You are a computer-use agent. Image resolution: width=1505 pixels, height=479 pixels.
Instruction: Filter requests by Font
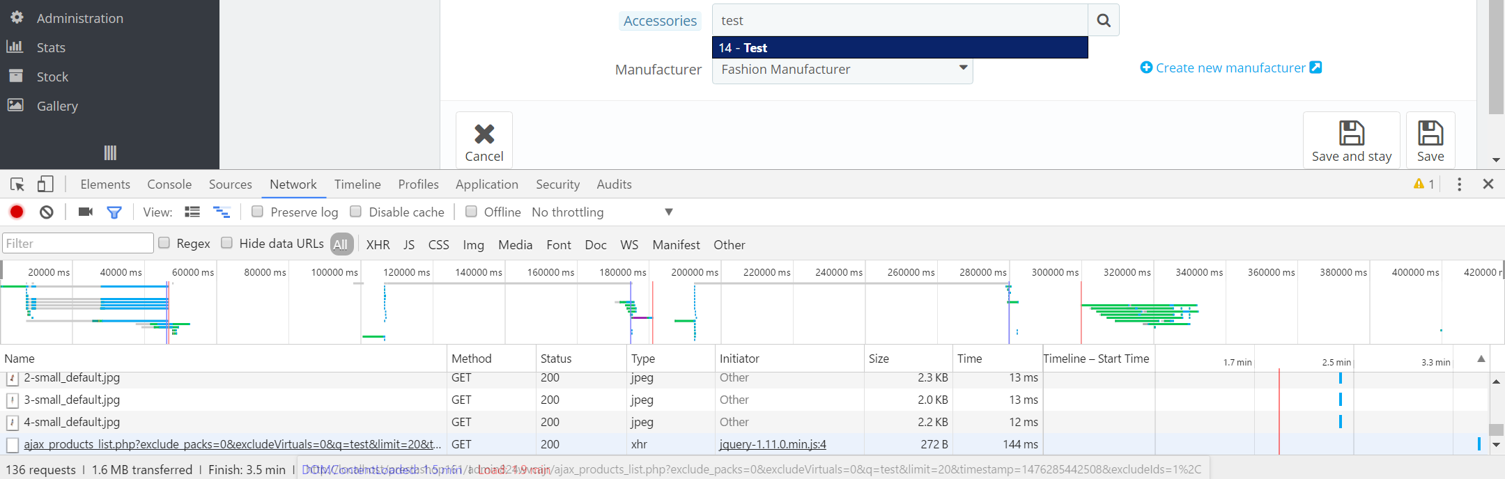click(559, 245)
